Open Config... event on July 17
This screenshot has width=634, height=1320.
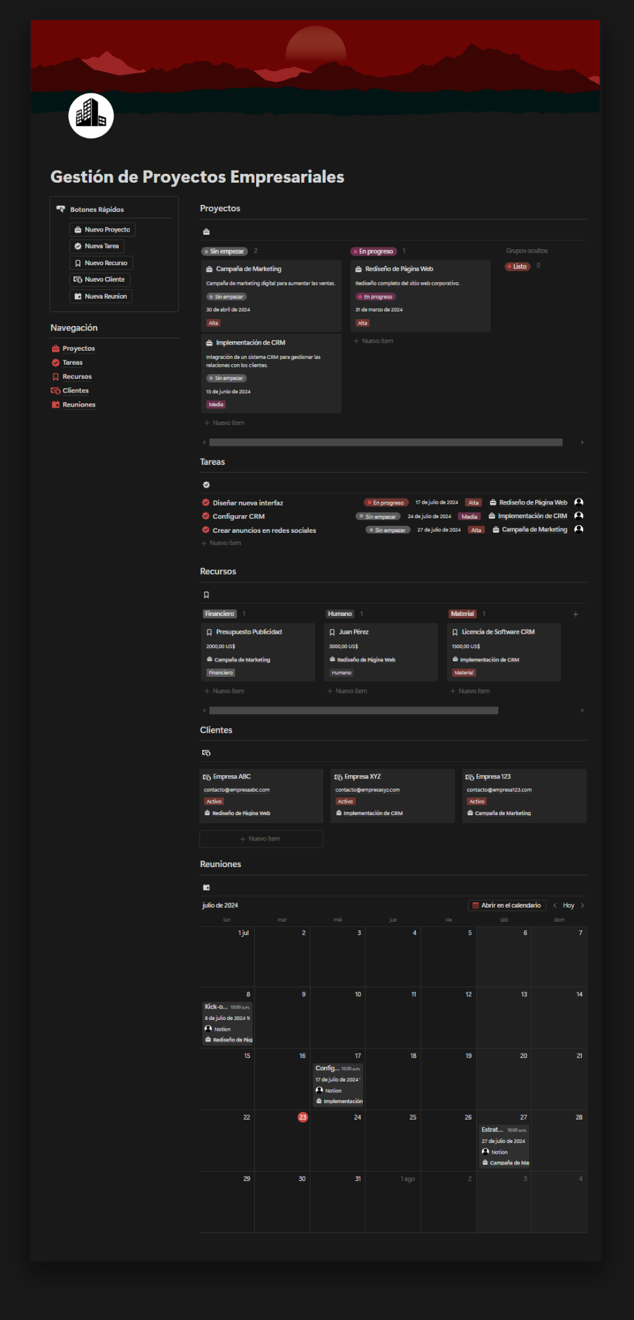tap(339, 1084)
